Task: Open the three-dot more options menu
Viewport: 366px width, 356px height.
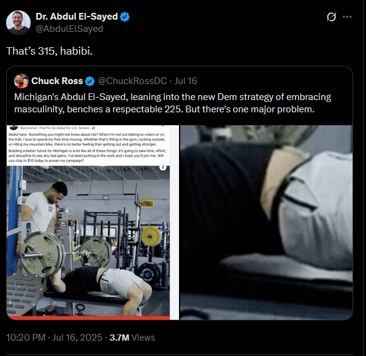Action: click(x=347, y=17)
